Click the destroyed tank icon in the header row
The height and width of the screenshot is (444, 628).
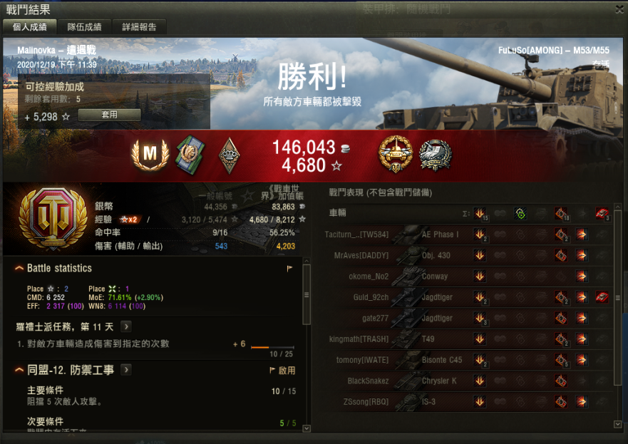point(602,213)
